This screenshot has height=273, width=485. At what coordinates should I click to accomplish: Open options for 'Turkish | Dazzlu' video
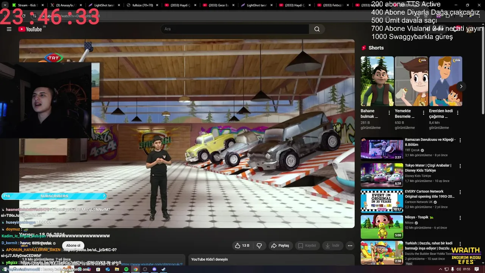[460, 244]
